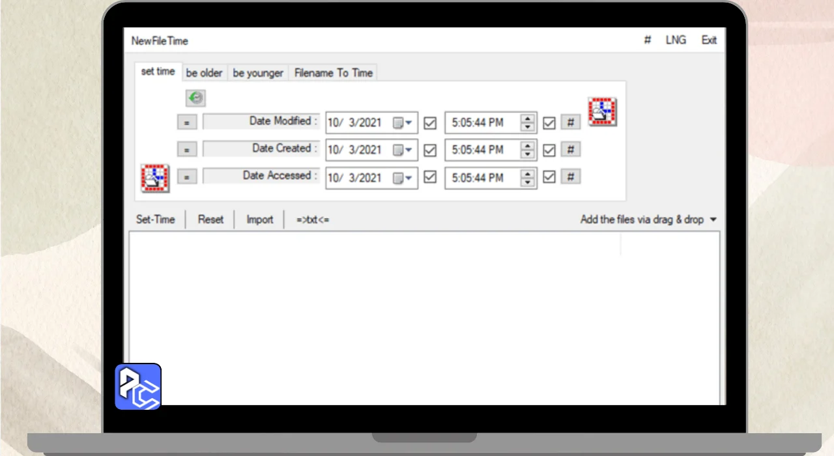Viewport: 834px width, 456px height.
Task: Open the Filename To Time tab
Action: click(333, 73)
